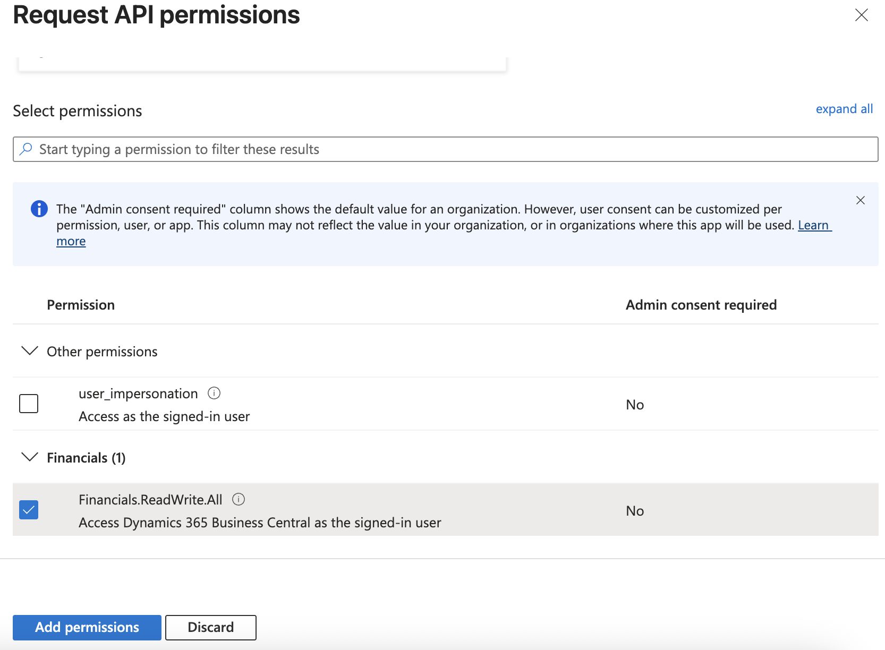The image size is (885, 650).
Task: Click the Add permissions button
Action: (x=87, y=627)
